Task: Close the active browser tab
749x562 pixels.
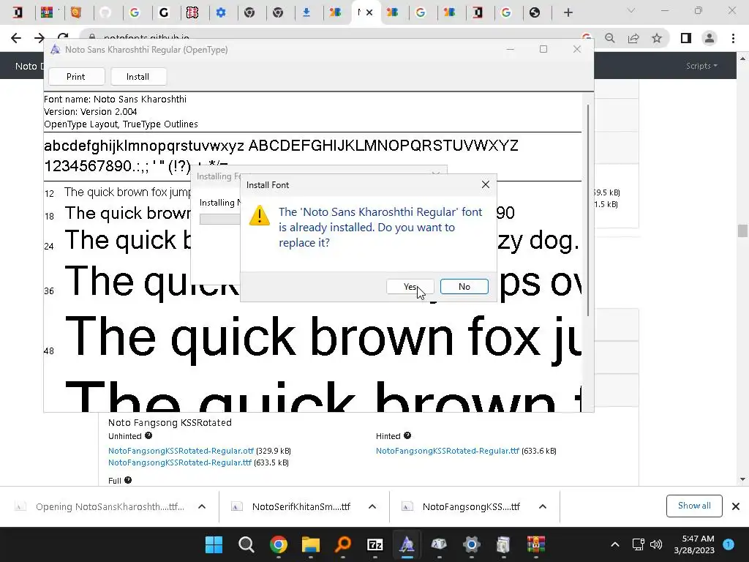Action: click(369, 12)
